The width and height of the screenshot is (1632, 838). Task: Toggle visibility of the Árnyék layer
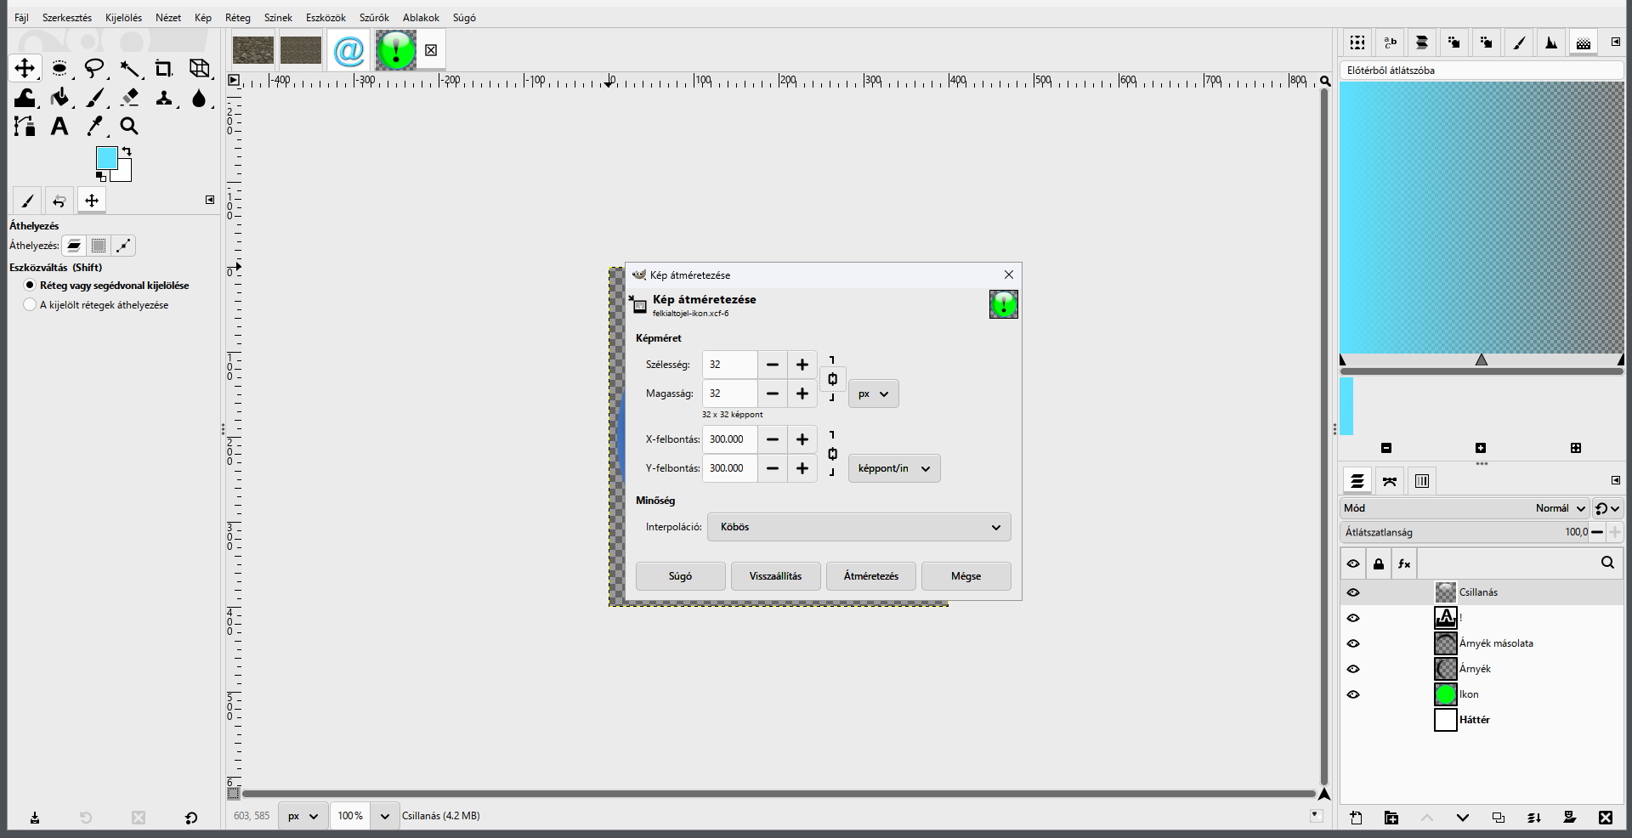click(1353, 669)
